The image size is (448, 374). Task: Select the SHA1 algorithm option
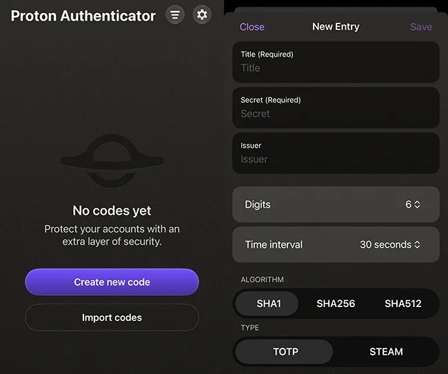[x=267, y=304]
